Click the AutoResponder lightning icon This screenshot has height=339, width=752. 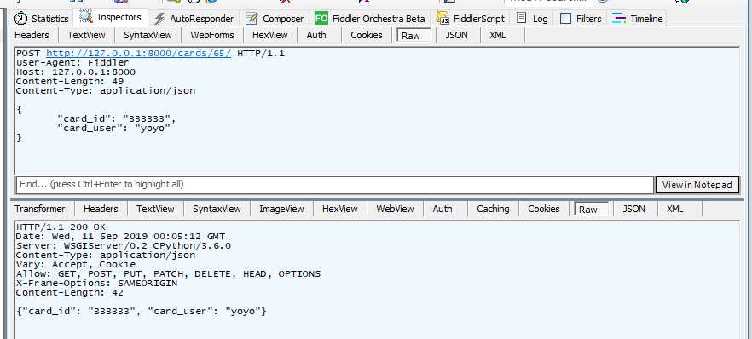159,19
